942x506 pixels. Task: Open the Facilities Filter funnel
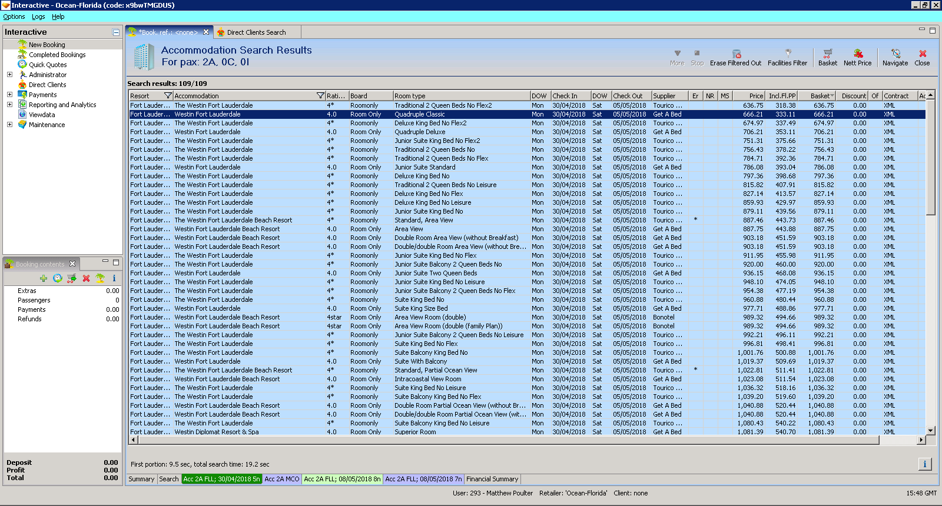pos(788,54)
